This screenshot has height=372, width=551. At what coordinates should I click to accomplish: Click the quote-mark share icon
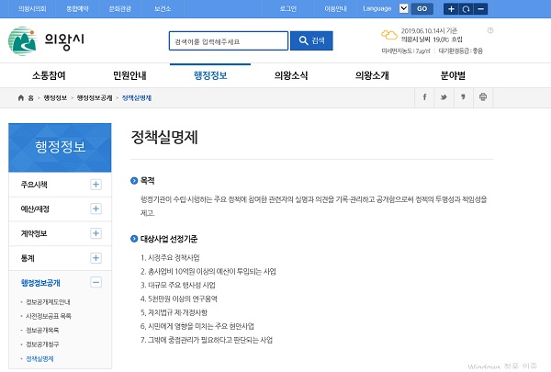point(463,97)
